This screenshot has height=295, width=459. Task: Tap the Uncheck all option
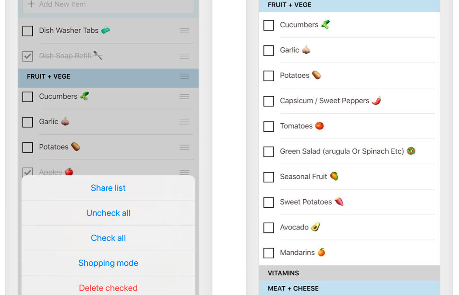pos(108,213)
